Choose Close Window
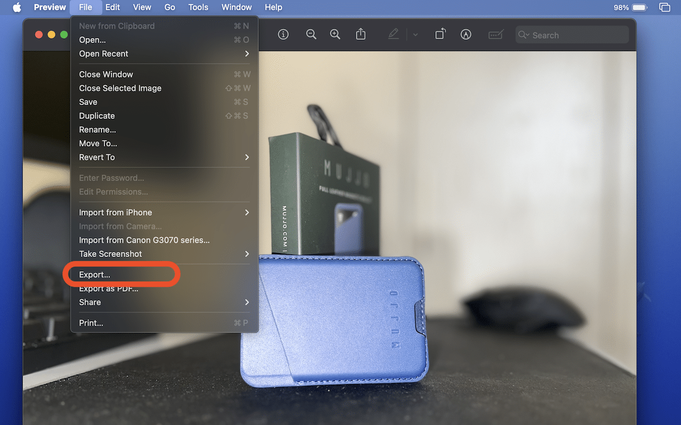This screenshot has height=425, width=681. coord(165,74)
